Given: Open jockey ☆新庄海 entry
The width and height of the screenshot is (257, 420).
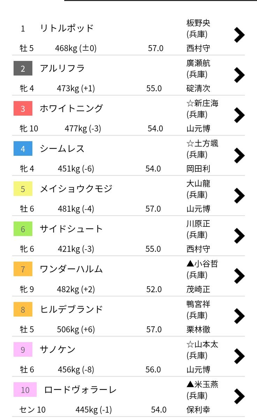Looking at the screenshot, I should tap(203, 103).
